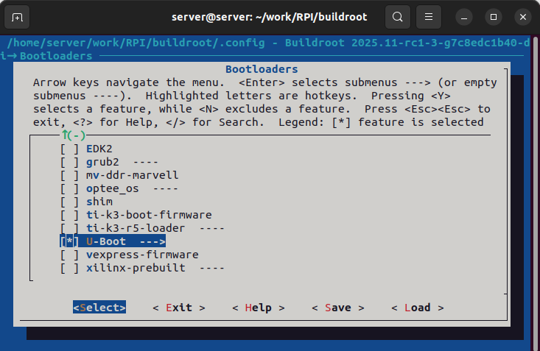Open the U-Boot submenu arrow
Image resolution: width=540 pixels, height=351 pixels.
[152, 241]
